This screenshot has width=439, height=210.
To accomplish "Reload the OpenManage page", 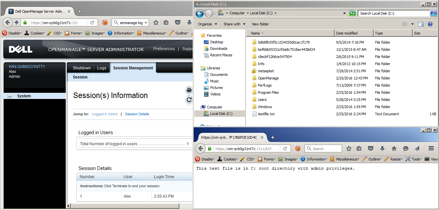I will pyautogui.click(x=92, y=23).
